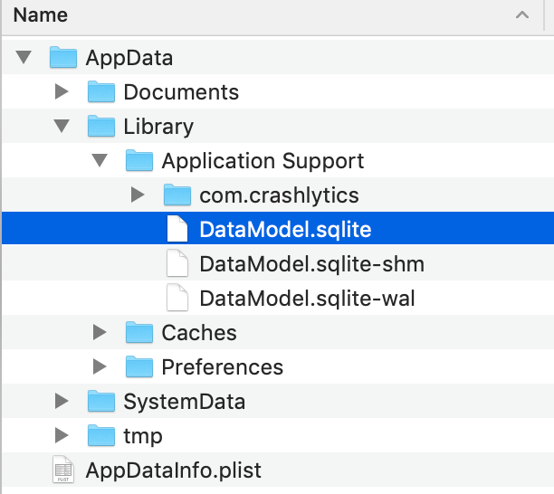Click the Caches folder icon
Image resolution: width=554 pixels, height=494 pixels.
coord(139,332)
